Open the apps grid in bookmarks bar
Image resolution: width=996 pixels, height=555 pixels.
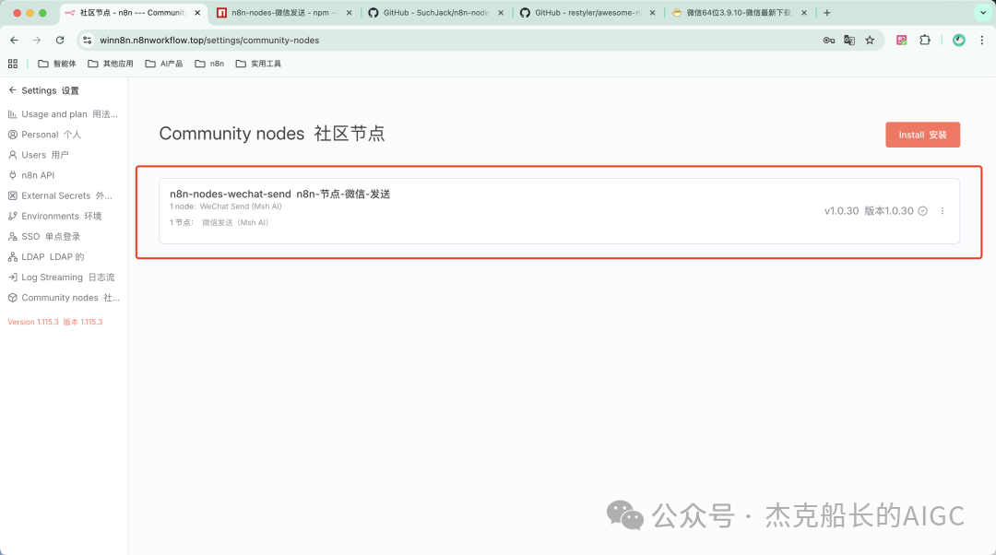coord(13,64)
